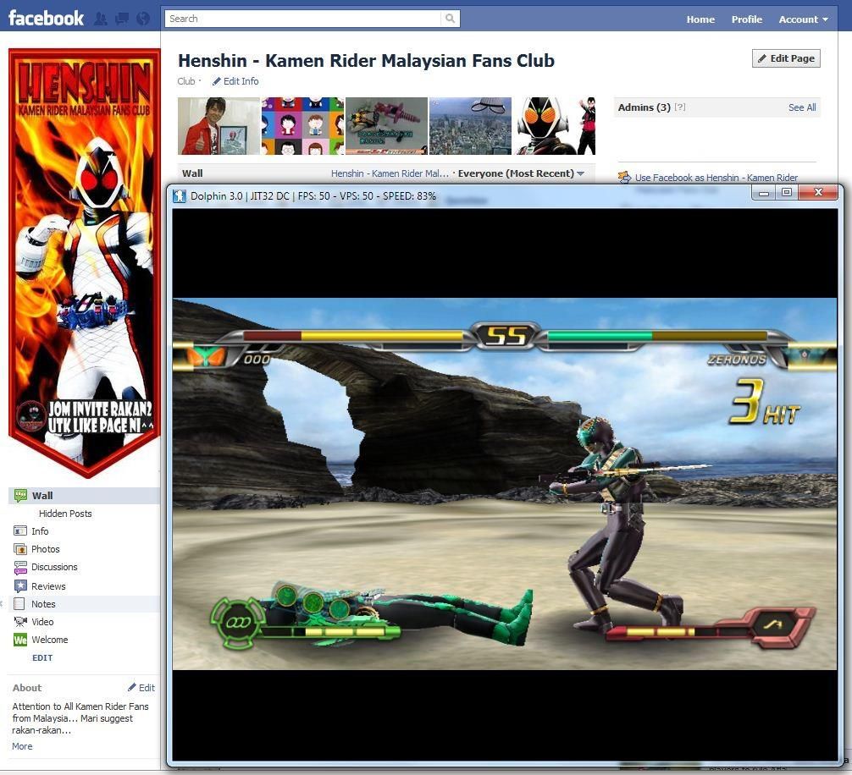Image resolution: width=852 pixels, height=775 pixels.
Task: Open Discussions page tab
Action: pyautogui.click(x=54, y=567)
